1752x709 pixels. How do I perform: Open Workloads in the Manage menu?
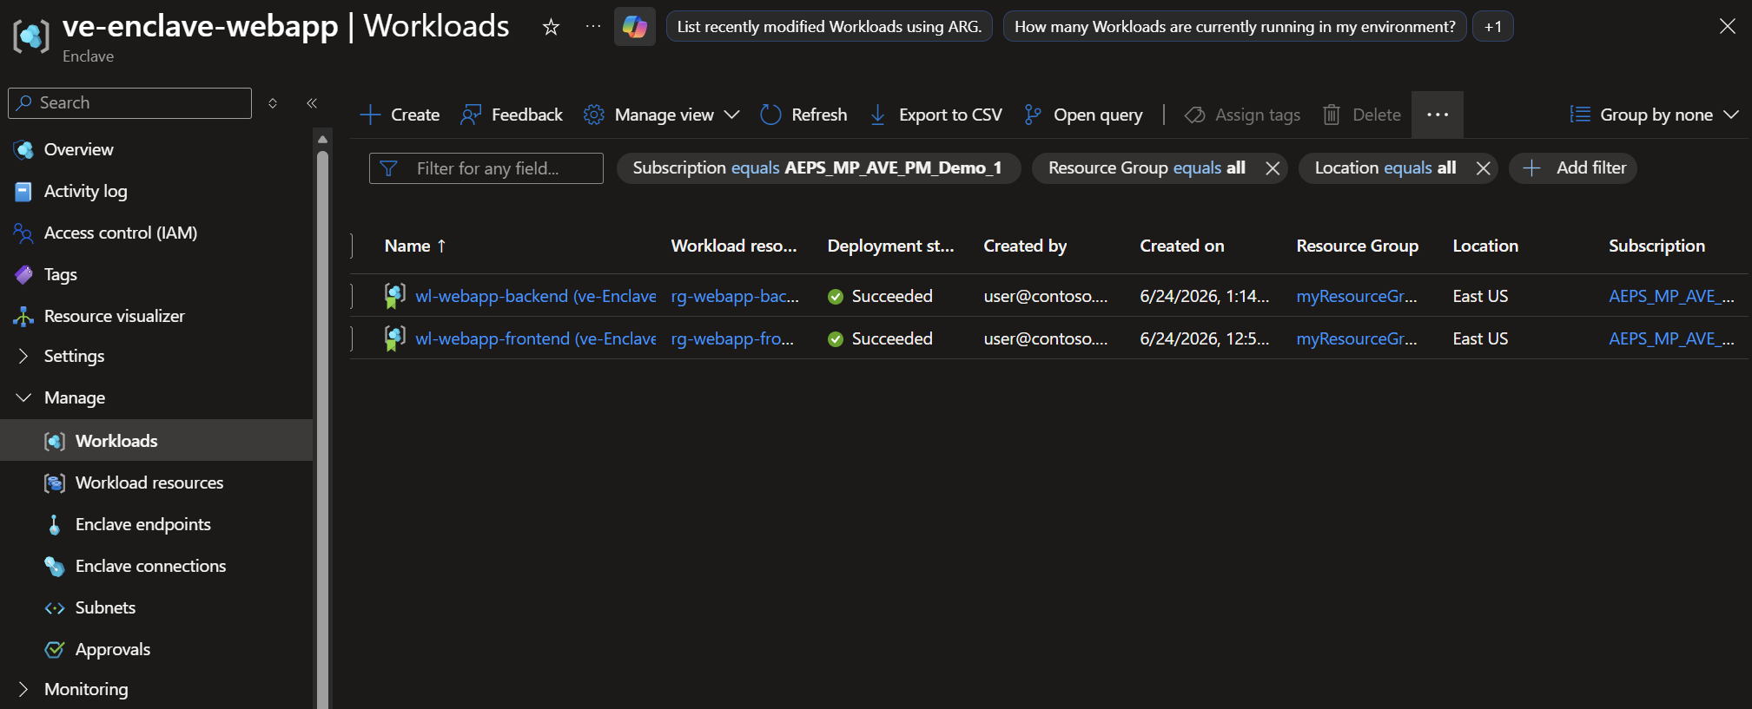coord(156,441)
